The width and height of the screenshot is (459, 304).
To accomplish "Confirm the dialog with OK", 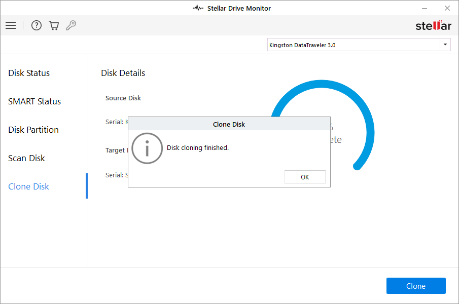I will pyautogui.click(x=305, y=177).
